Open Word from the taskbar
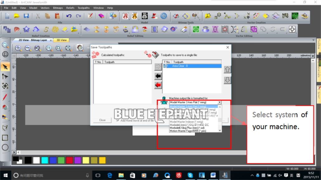This screenshot has width=321, height=180. coord(213,175)
